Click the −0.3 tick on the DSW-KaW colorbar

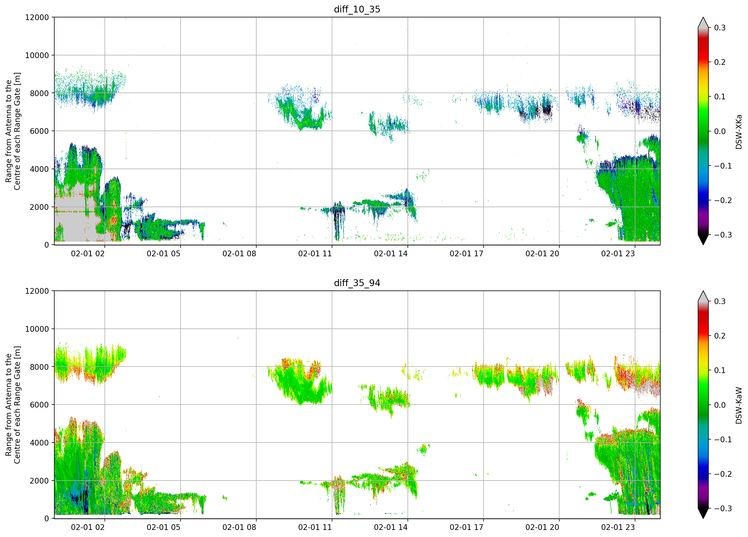coord(722,509)
